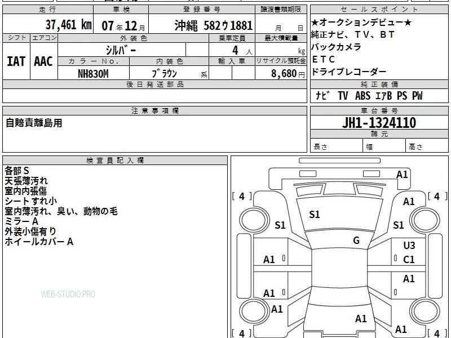The image size is (451, 338).
Task: Select the ブラウン interior color value
Action: pos(164,73)
